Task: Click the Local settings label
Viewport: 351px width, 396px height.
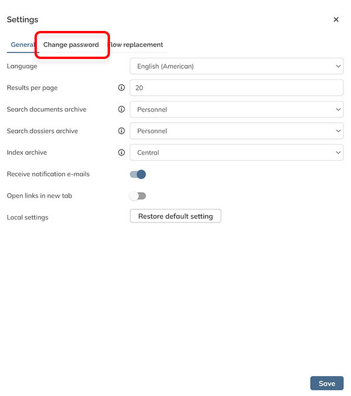Action: tap(27, 217)
